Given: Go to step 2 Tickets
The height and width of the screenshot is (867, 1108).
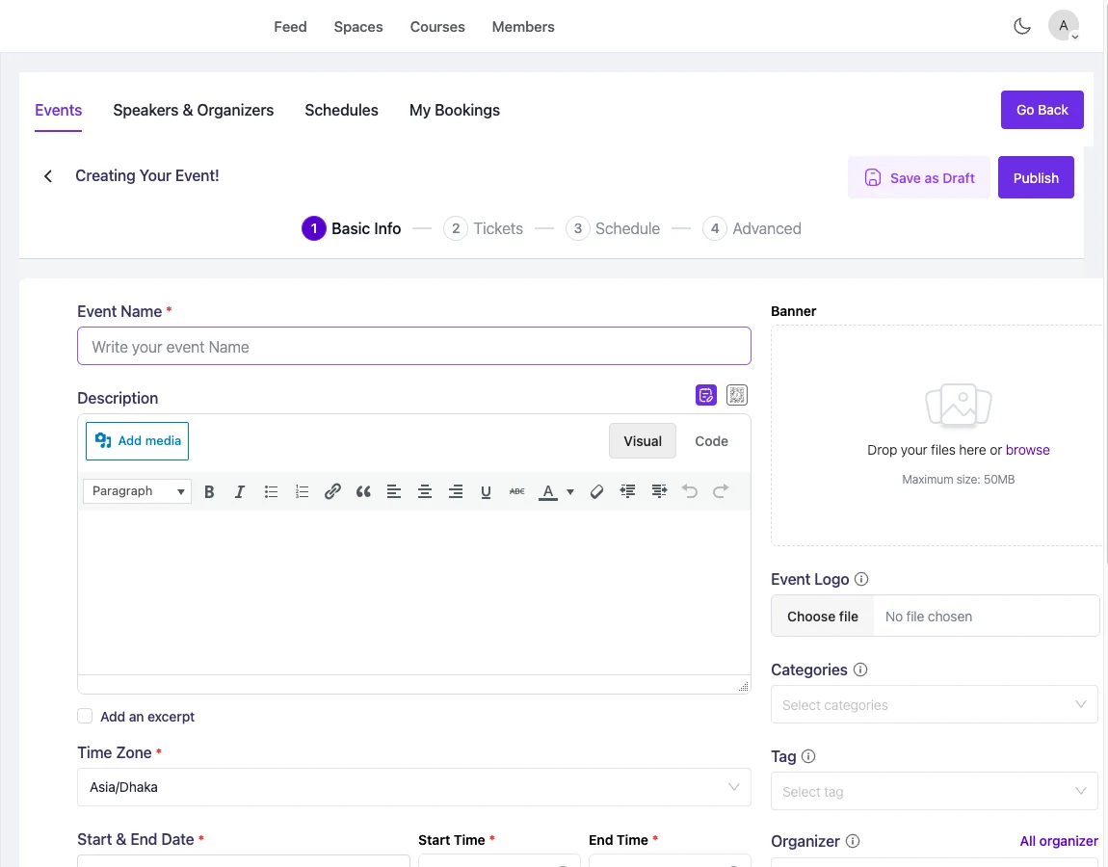Looking at the screenshot, I should [484, 229].
